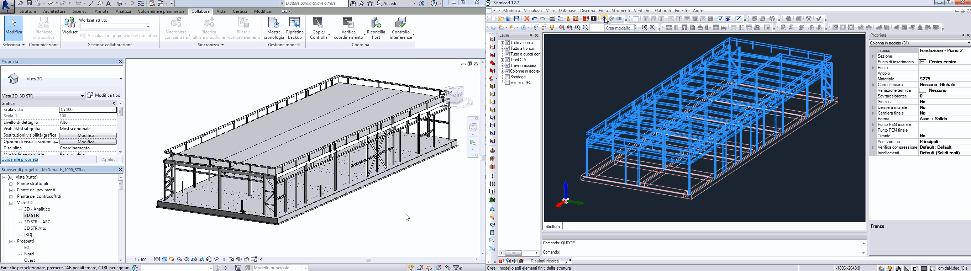Click the red delete X in Sismicad toolbar

pos(526,19)
